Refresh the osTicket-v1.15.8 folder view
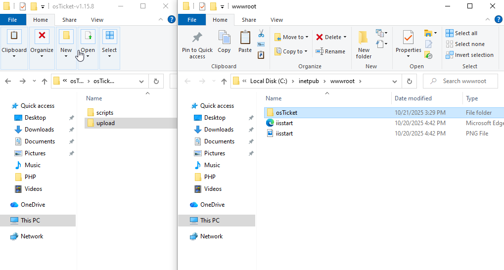The height and width of the screenshot is (270, 504). click(156, 81)
